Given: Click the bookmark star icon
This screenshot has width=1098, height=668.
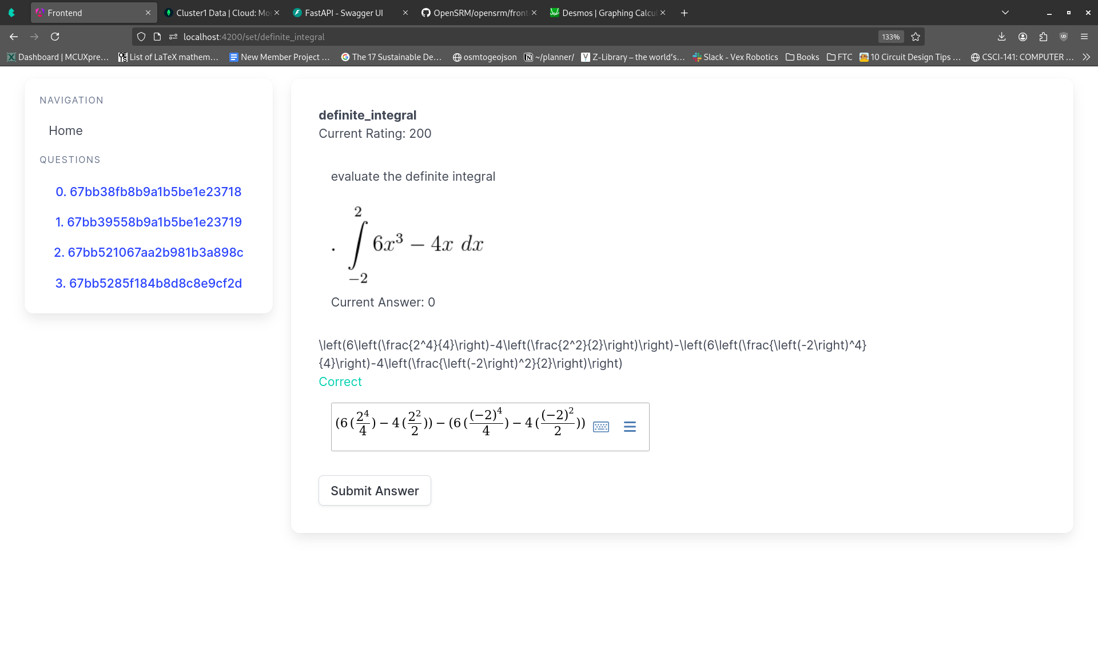Looking at the screenshot, I should coord(916,37).
